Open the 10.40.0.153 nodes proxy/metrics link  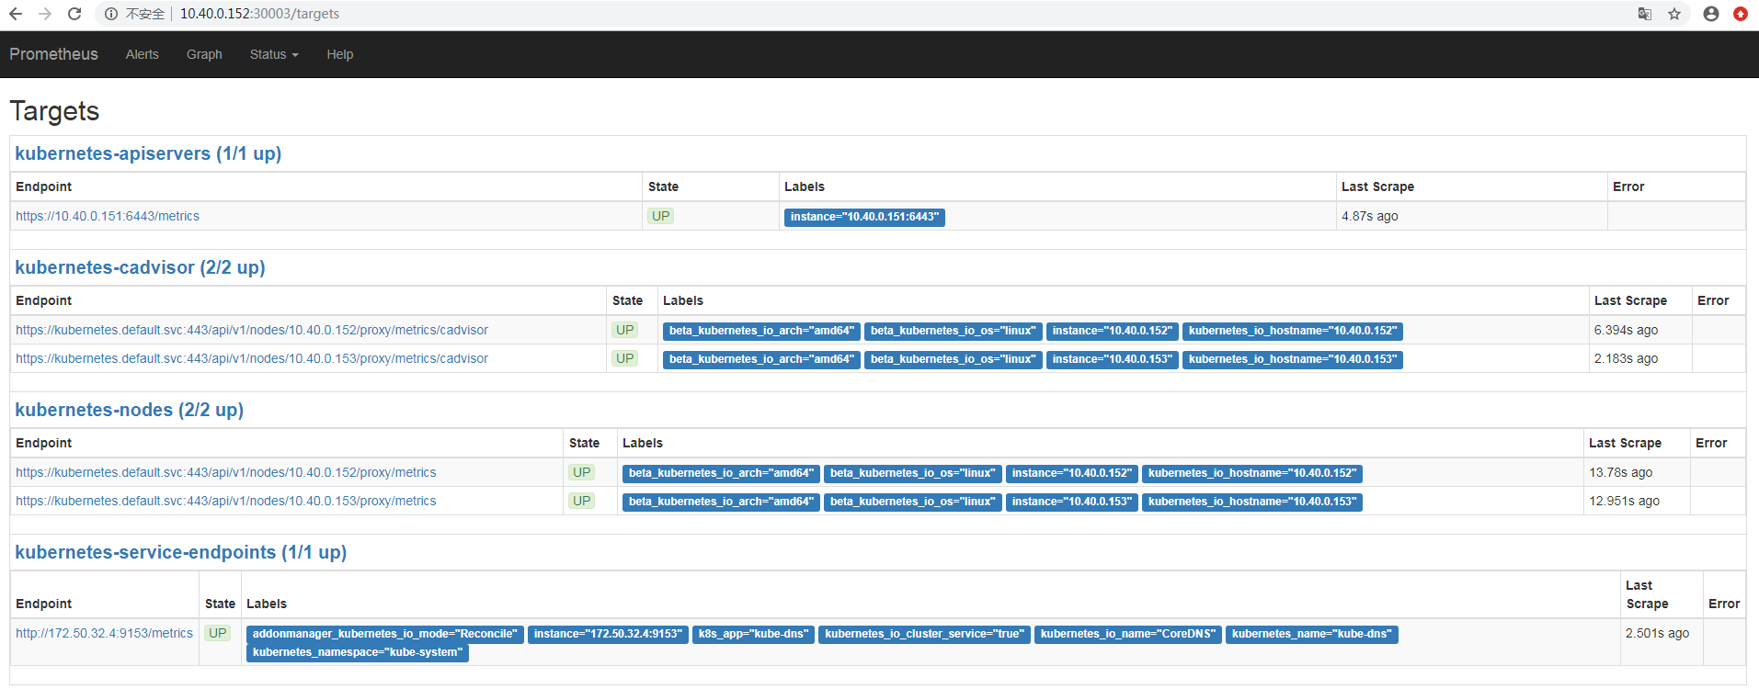[x=226, y=501]
